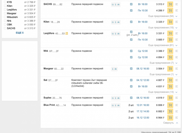The image size is (182, 133).
Task: Open details menu for Kilen 3 325 ₽ offer
Action: click(x=177, y=22)
